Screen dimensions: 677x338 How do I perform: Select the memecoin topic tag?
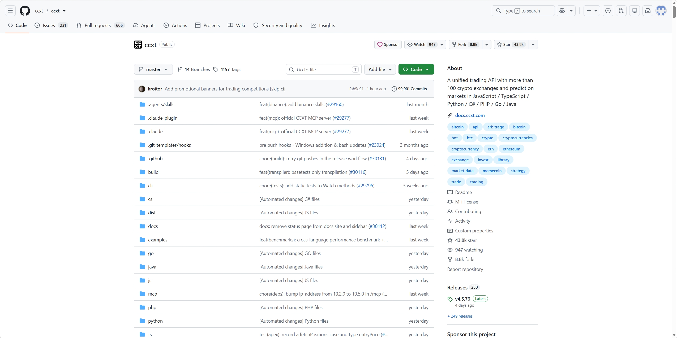[x=492, y=171]
